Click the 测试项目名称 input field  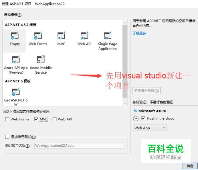coord(79,146)
